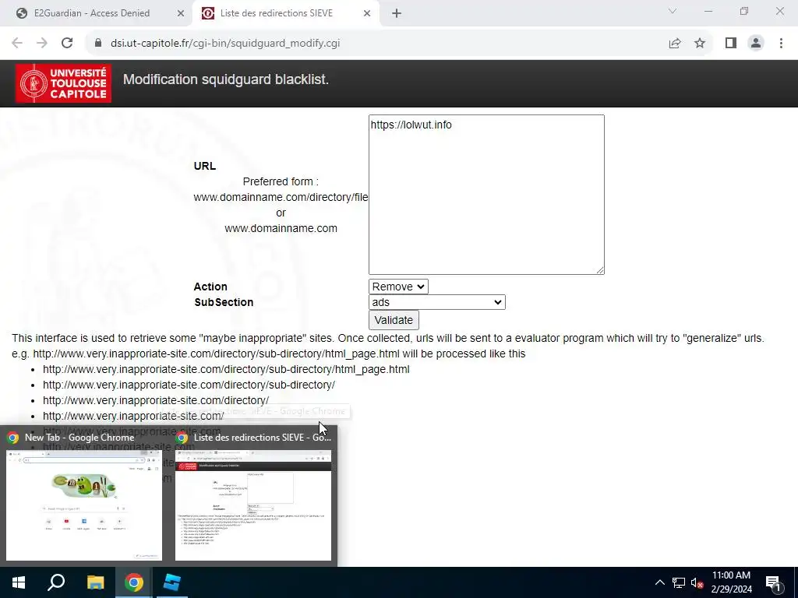Open the Chrome profile avatar icon

(756, 44)
